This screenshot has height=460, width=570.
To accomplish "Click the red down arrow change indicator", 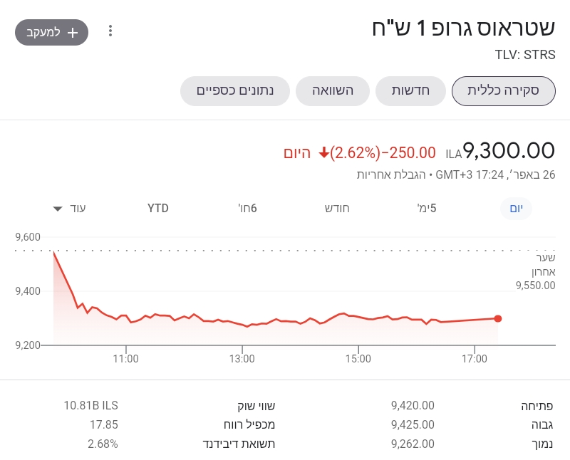I will [323, 152].
